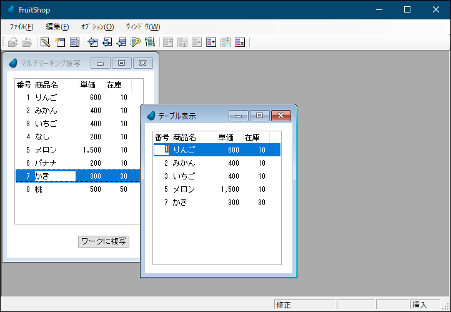Open the ファイル(F) menu
This screenshot has width=451, height=312.
[x=21, y=27]
